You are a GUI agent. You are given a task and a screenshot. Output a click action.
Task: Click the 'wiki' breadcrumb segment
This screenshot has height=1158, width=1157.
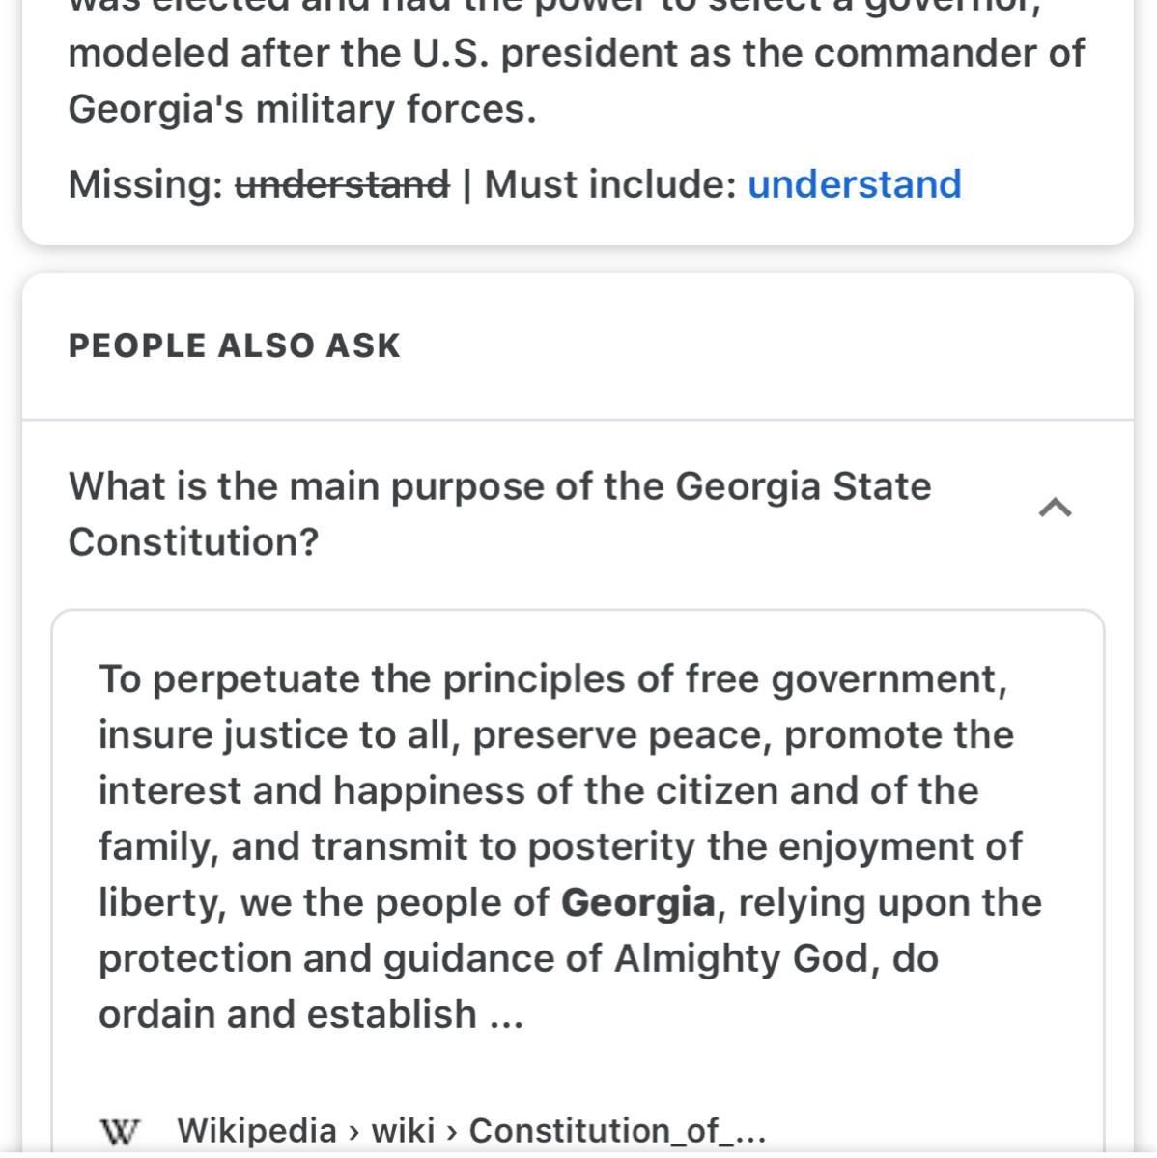point(403,1130)
